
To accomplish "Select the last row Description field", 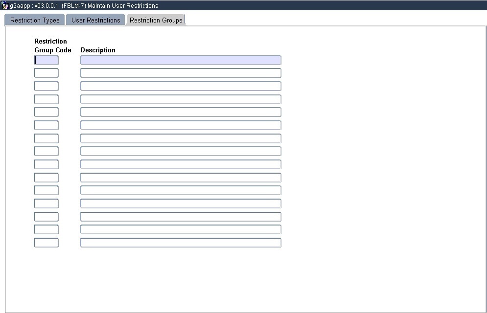I will point(181,243).
